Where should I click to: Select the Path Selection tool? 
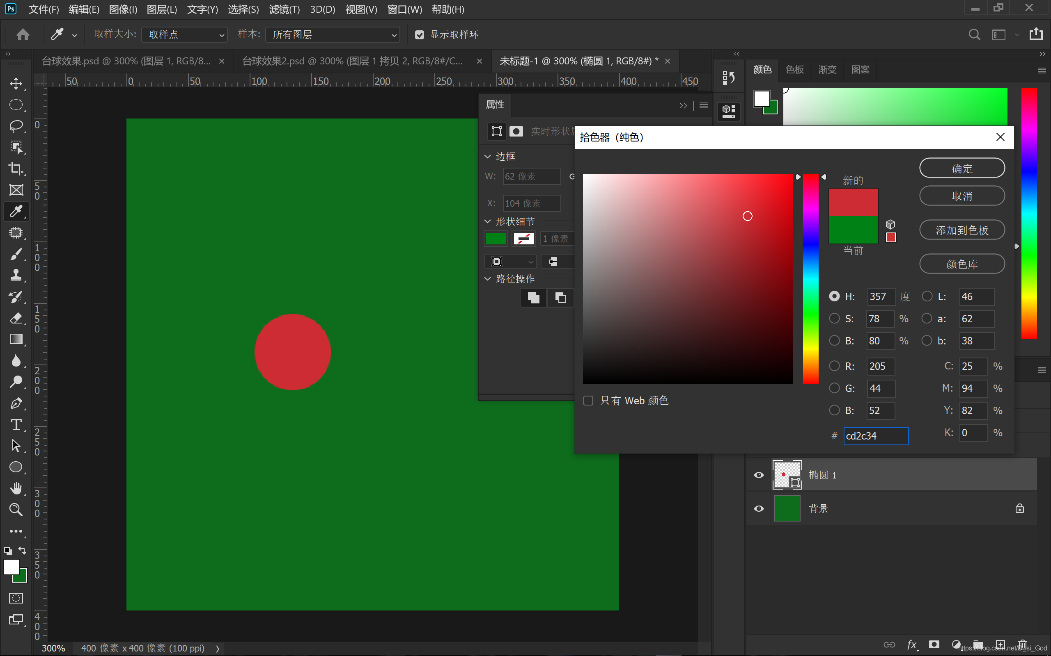[x=16, y=446]
